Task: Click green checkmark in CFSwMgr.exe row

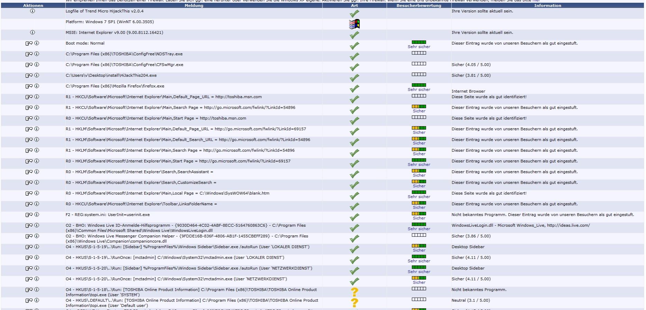Action: 354,67
